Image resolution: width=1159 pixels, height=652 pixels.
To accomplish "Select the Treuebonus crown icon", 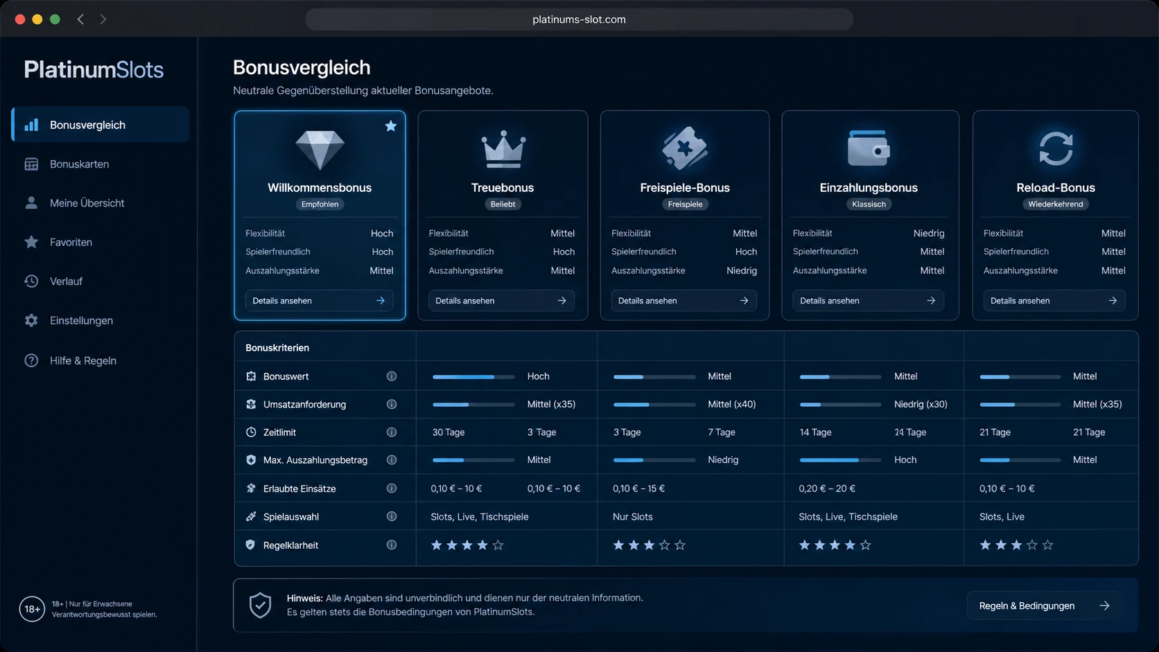I will pos(503,149).
